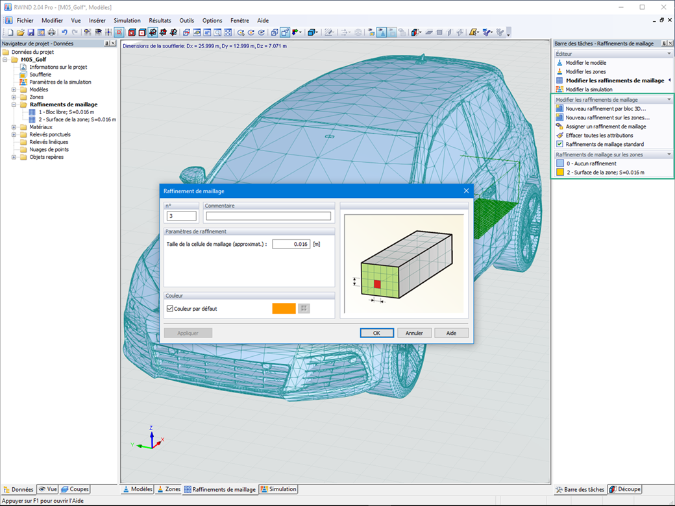The width and height of the screenshot is (675, 506).
Task: Click the Annuler button
Action: 414,333
